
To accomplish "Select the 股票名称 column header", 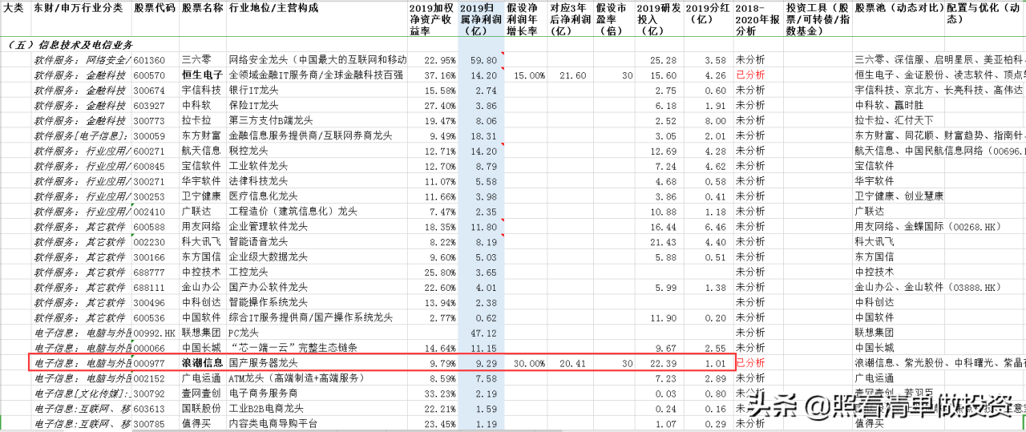I will [202, 7].
